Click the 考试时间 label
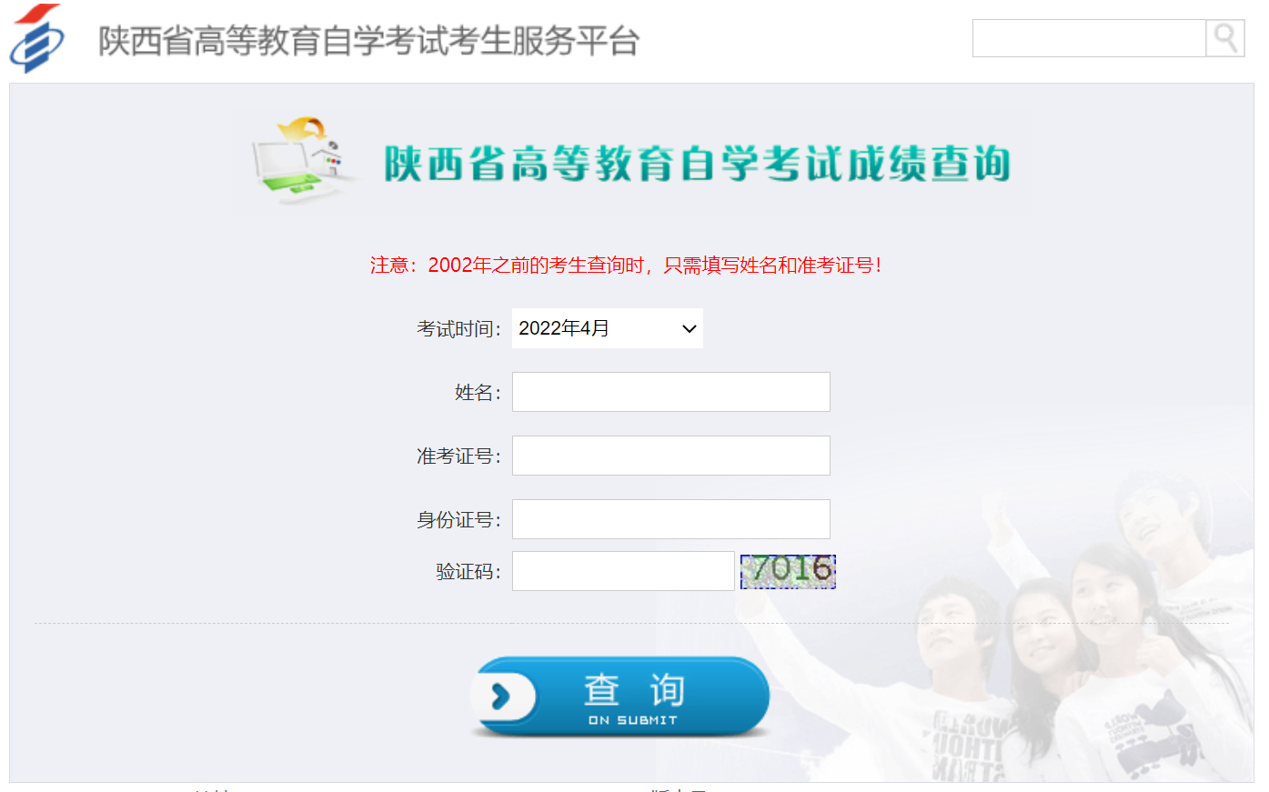This screenshot has width=1269, height=792. pos(458,329)
